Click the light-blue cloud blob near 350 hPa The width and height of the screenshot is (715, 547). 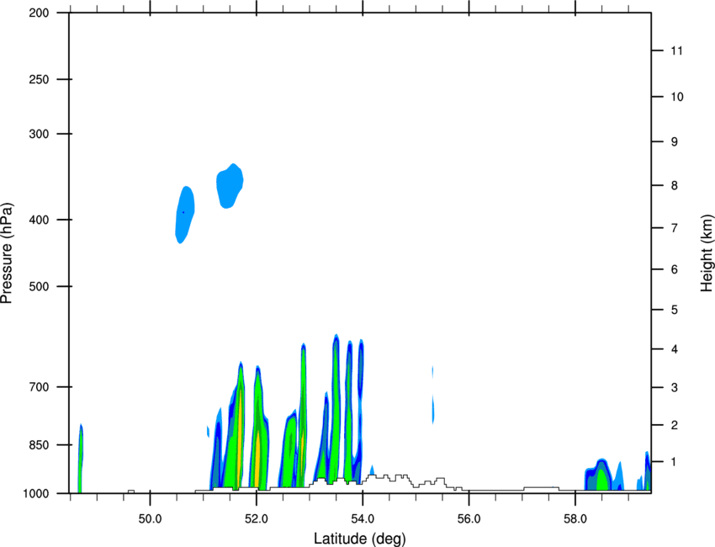click(x=230, y=186)
